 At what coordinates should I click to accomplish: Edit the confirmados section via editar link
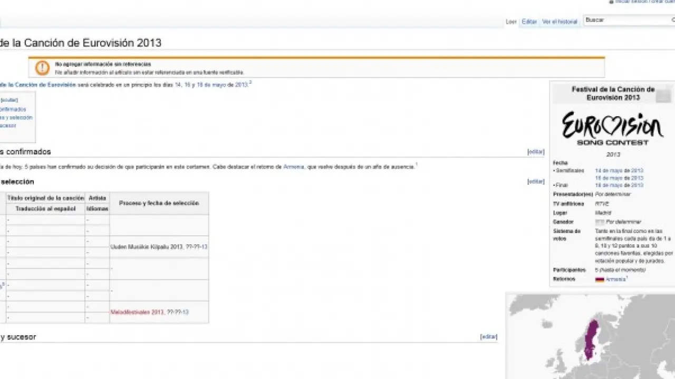click(536, 152)
